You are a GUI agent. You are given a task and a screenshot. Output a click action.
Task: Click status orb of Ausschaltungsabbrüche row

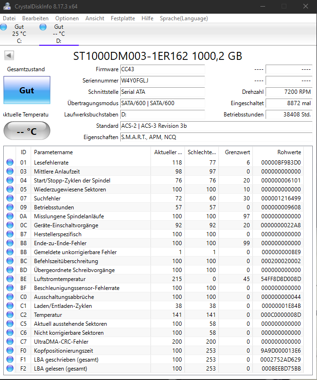10,297
